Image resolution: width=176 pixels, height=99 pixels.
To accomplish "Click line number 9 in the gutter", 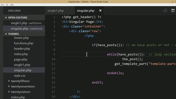I will click(54, 54).
